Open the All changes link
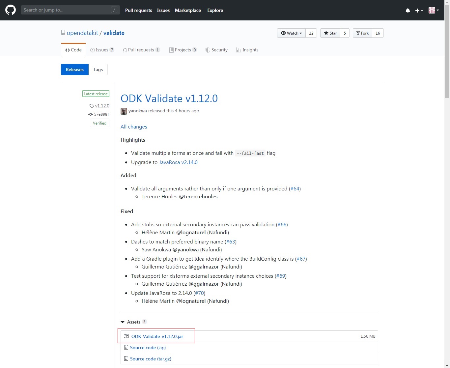The image size is (450, 368). [x=134, y=127]
